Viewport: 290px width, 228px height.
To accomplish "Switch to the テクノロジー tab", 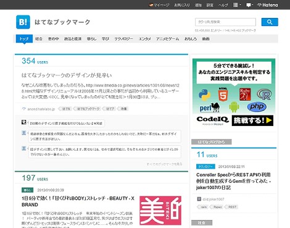I will pos(124,39).
